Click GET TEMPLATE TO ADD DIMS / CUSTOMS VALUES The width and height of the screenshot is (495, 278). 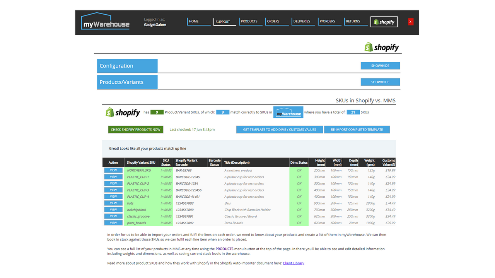[280, 130]
